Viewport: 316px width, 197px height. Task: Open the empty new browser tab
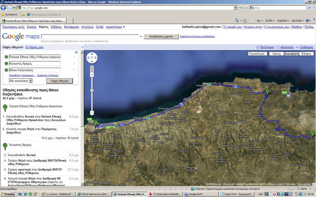coord(69,21)
